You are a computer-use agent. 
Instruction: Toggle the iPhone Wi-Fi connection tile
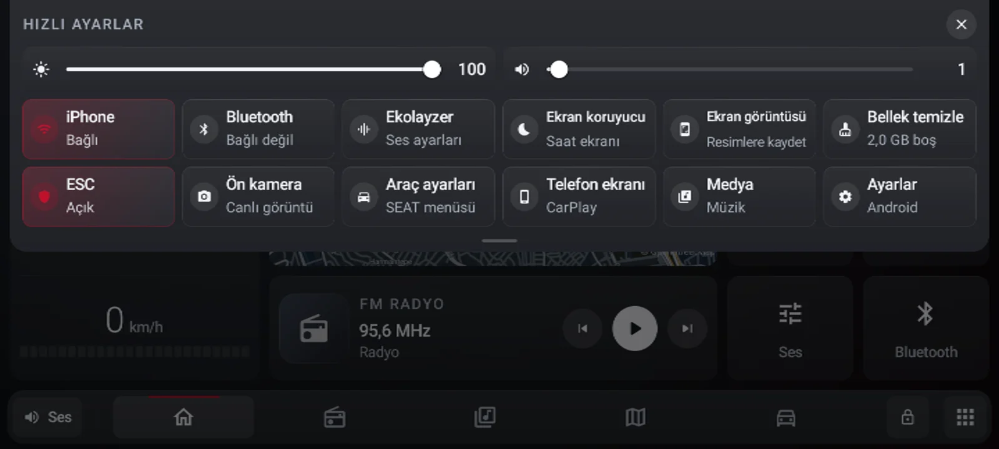pos(99,129)
